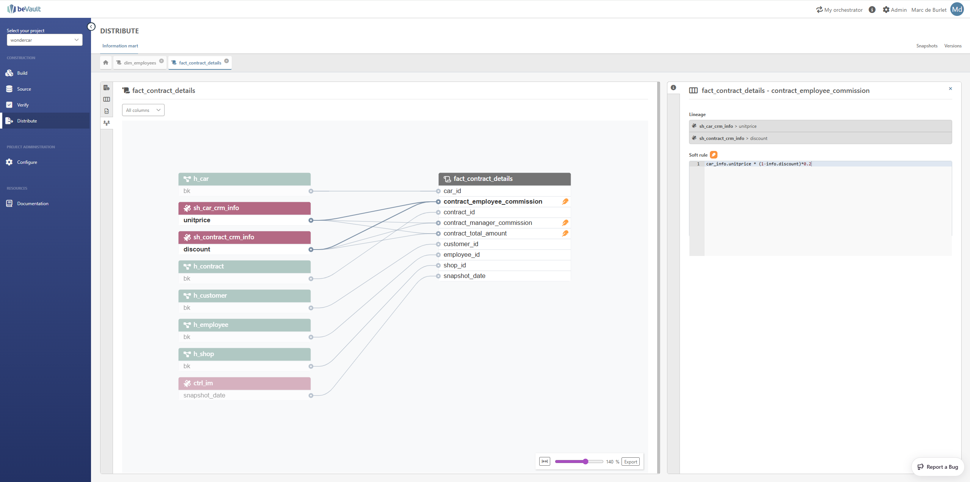Click the fit-to-width diagram icon
The height and width of the screenshot is (482, 970).
(545, 462)
